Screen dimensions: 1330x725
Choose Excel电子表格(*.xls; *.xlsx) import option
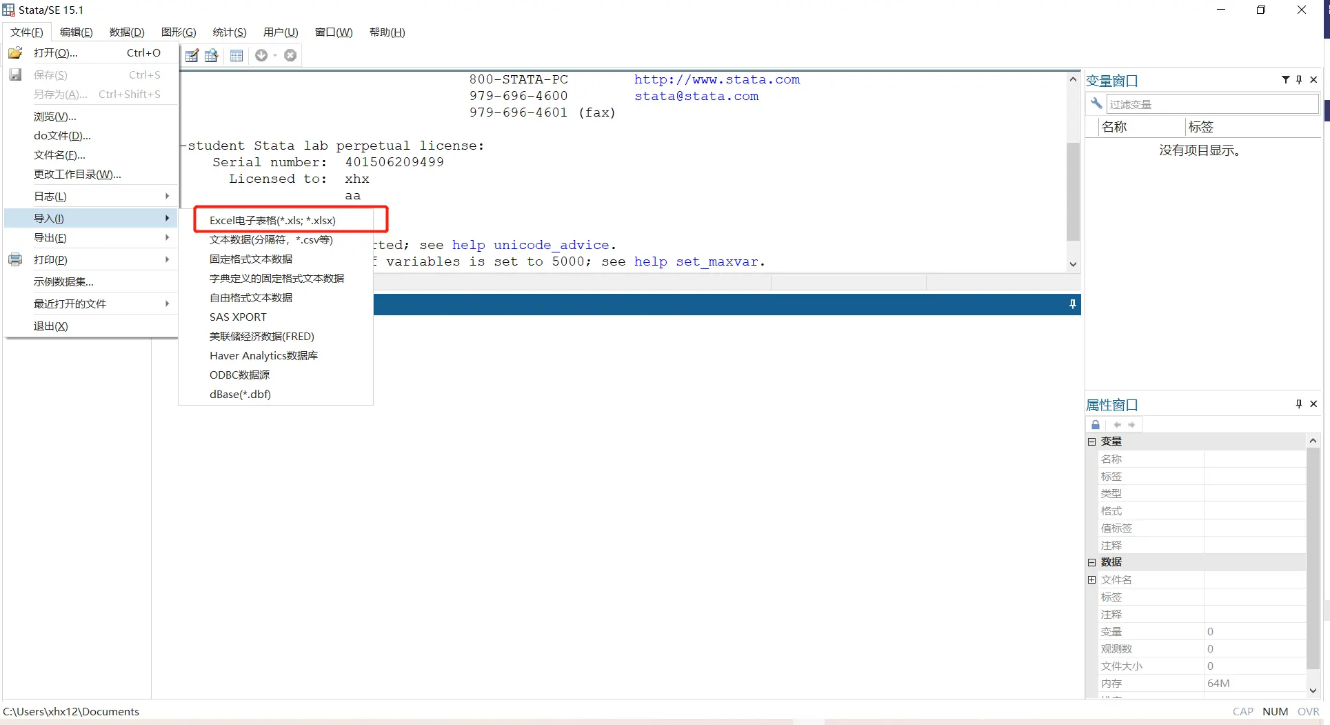(276, 221)
